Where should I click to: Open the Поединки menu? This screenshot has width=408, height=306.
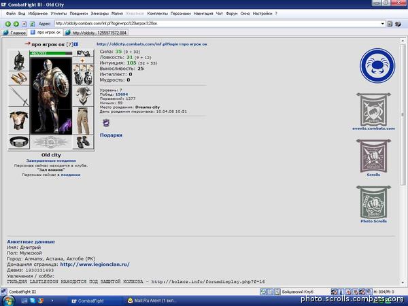coord(79,14)
